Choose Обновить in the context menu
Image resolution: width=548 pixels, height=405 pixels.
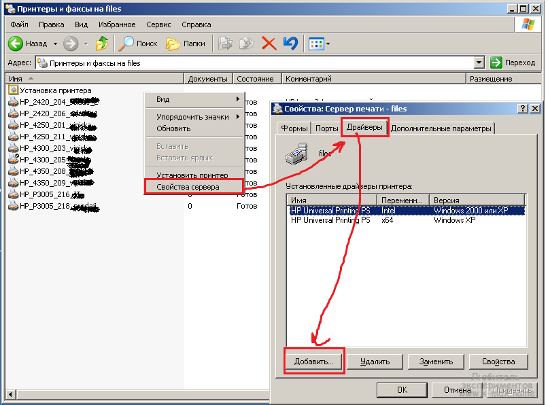point(194,128)
